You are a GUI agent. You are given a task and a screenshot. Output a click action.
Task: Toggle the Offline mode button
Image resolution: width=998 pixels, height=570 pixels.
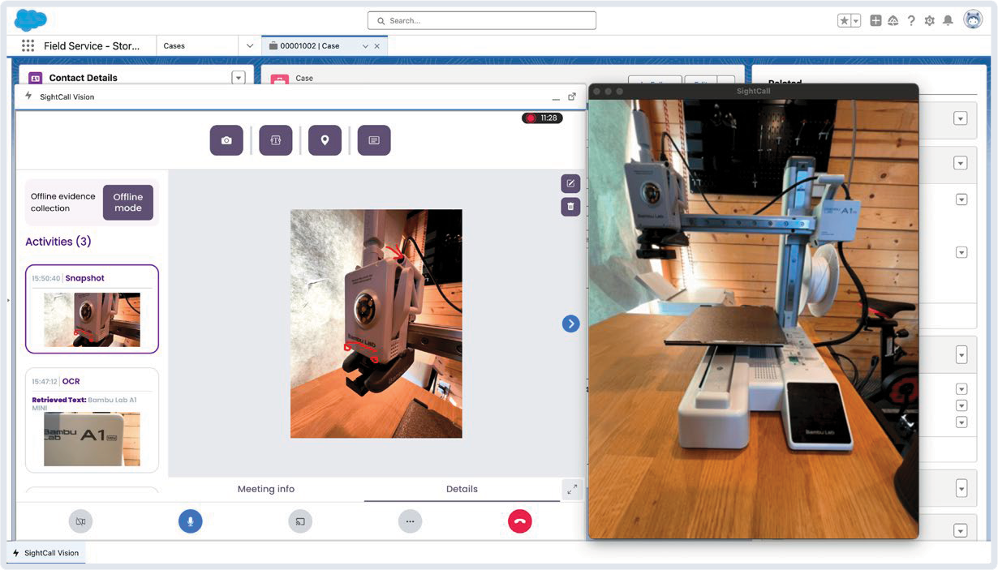[127, 202]
